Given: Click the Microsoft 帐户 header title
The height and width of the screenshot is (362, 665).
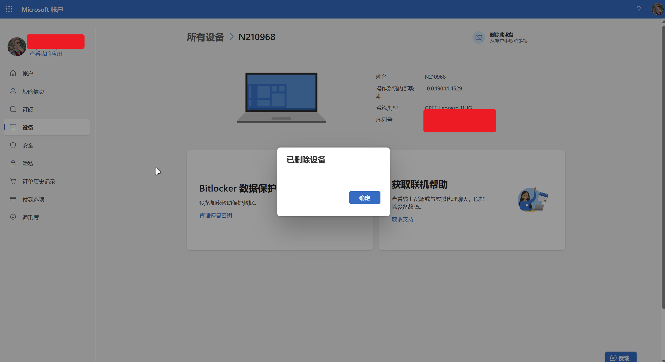Looking at the screenshot, I should [42, 9].
